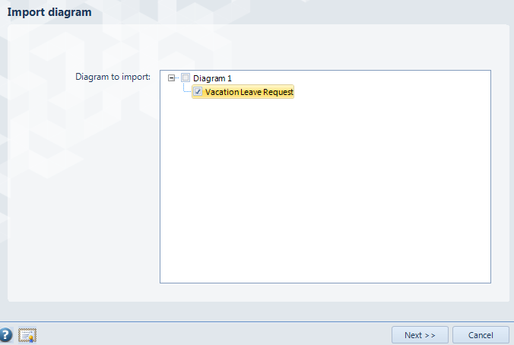The height and width of the screenshot is (345, 514).
Task: Advance the wizard using Next
Action: pos(420,335)
